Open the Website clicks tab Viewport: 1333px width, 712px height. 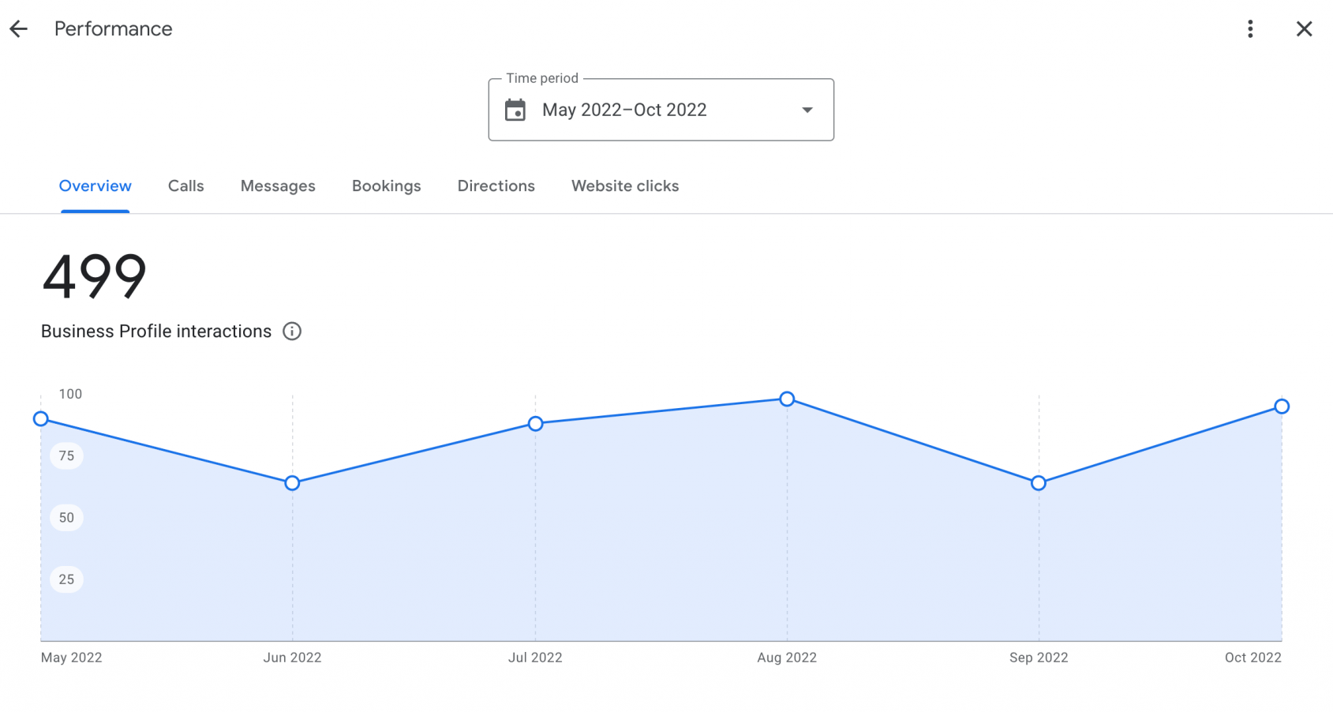pos(624,185)
